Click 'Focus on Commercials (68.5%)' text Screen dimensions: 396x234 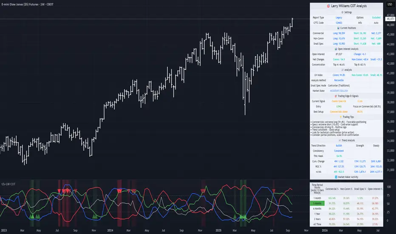tap(367, 106)
